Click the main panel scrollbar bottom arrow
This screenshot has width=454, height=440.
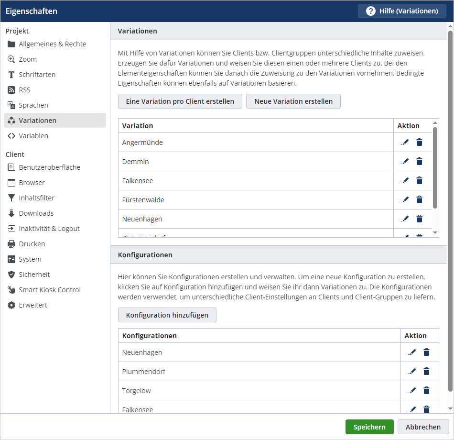click(450, 409)
